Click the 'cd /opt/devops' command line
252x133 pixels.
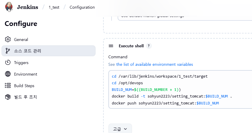[x=127, y=83]
